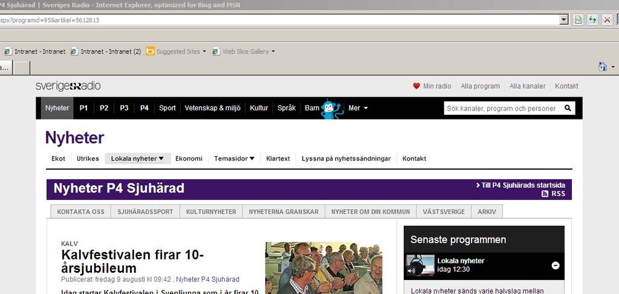Switch to SJUHÄRADSSPORT tab
619x294 pixels.
(145, 212)
